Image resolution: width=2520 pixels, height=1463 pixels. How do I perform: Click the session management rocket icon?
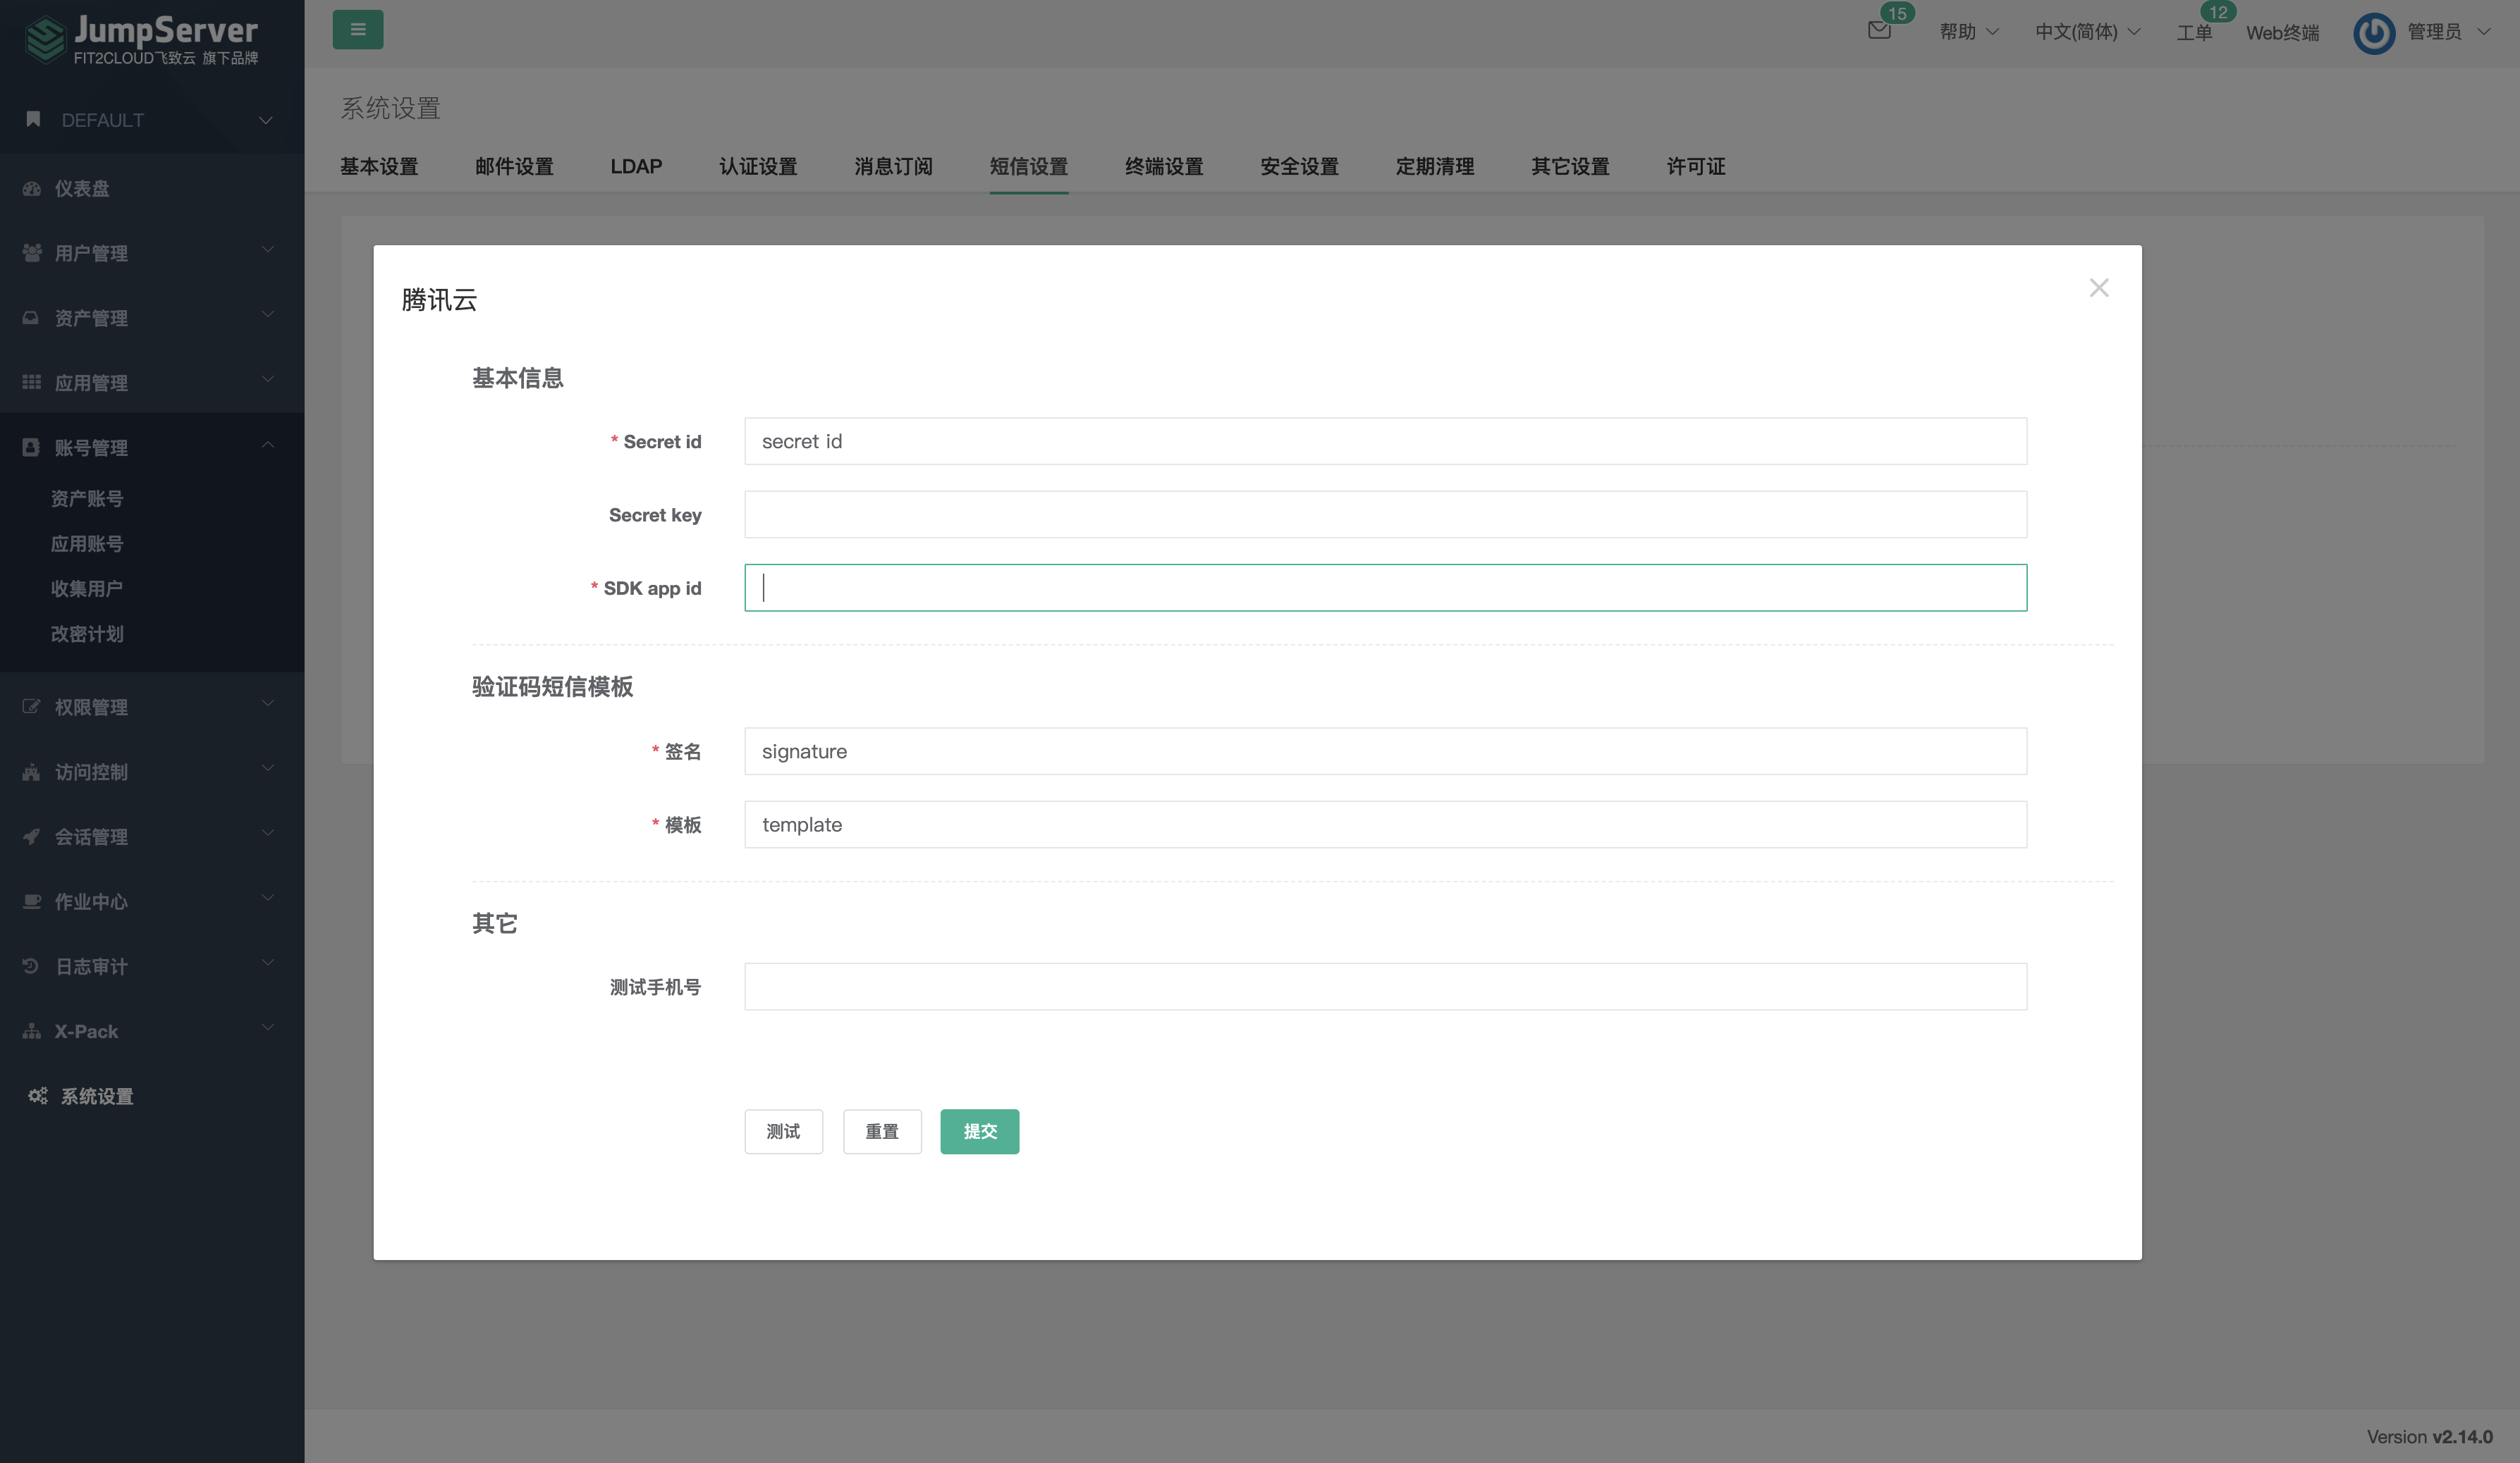[x=31, y=837]
